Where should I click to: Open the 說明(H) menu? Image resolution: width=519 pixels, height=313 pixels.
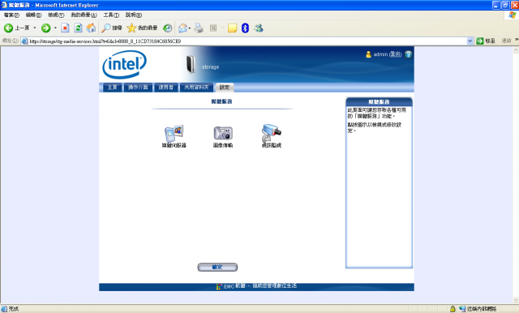coord(134,15)
